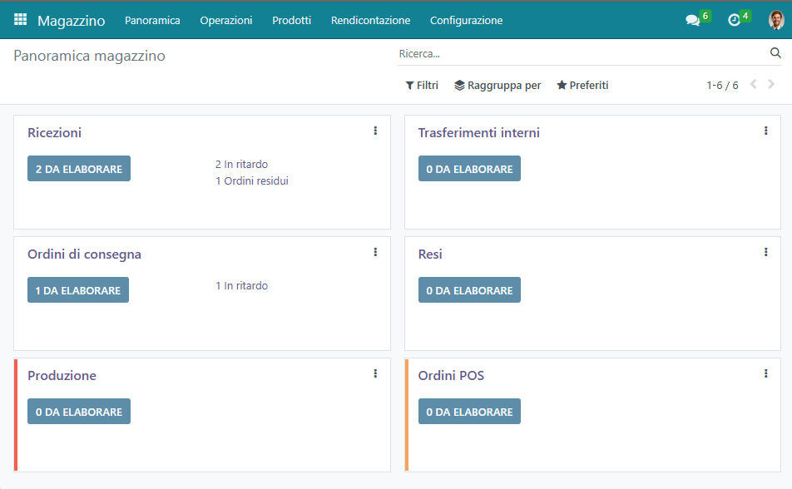Click the user avatar in top bar
The width and height of the screenshot is (792, 489).
tap(775, 20)
